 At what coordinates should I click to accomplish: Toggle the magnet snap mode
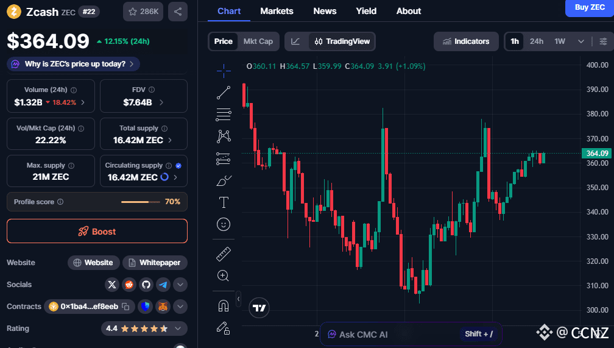(223, 305)
